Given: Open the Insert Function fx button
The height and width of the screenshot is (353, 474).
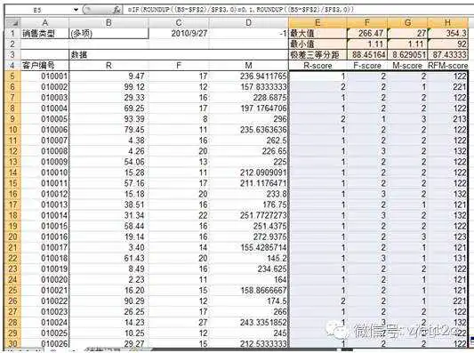Looking at the screenshot, I should click(116, 10).
